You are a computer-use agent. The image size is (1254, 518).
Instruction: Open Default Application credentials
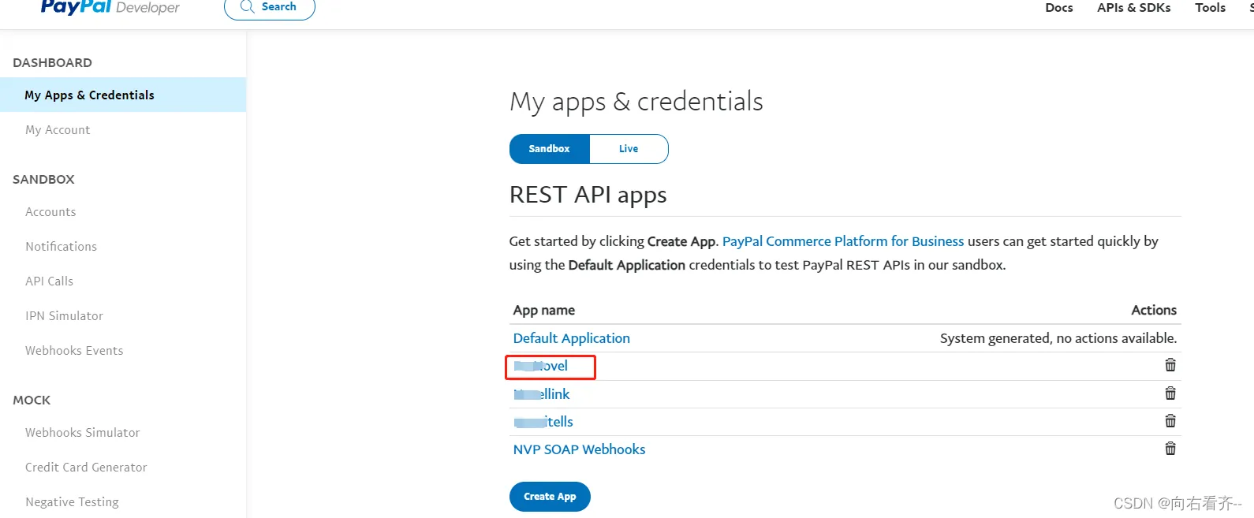tap(571, 338)
